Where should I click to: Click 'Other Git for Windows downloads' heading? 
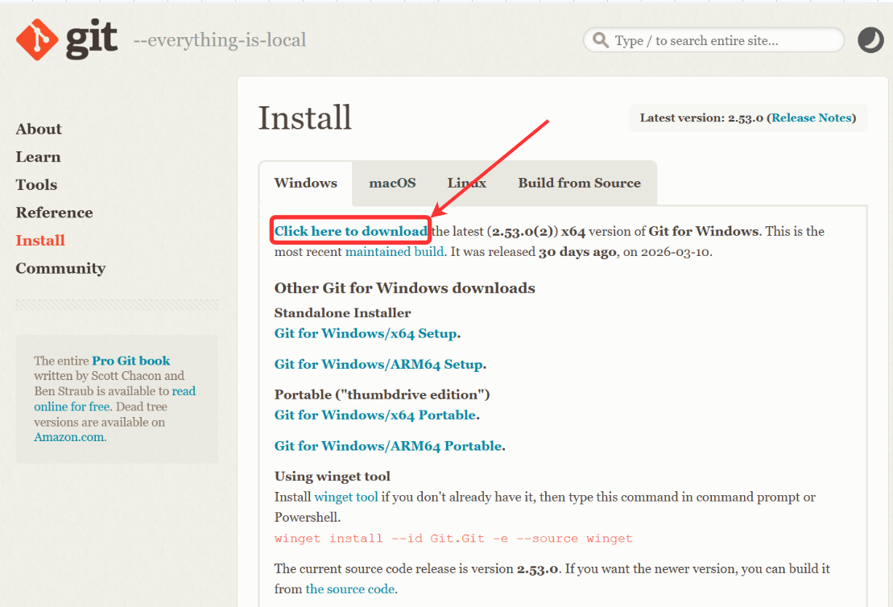pos(405,288)
